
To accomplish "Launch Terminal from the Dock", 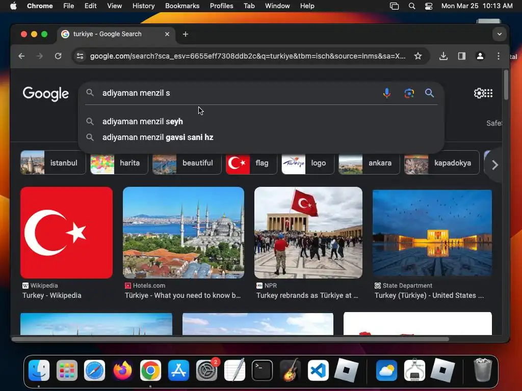I will coord(263,370).
